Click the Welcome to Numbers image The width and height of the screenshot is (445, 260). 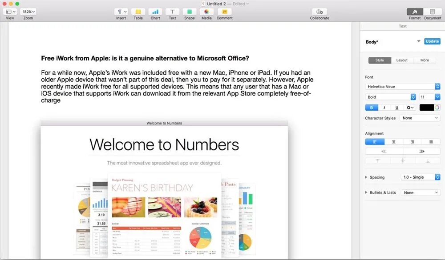(x=164, y=189)
